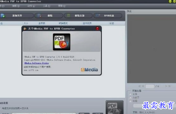Click the page number input field in preview
The height and width of the screenshot is (114, 176).
click(150, 86)
